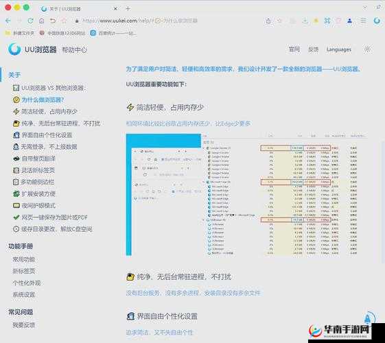Click the macOS green maximize button
The width and height of the screenshot is (385, 343).
tap(26, 8)
